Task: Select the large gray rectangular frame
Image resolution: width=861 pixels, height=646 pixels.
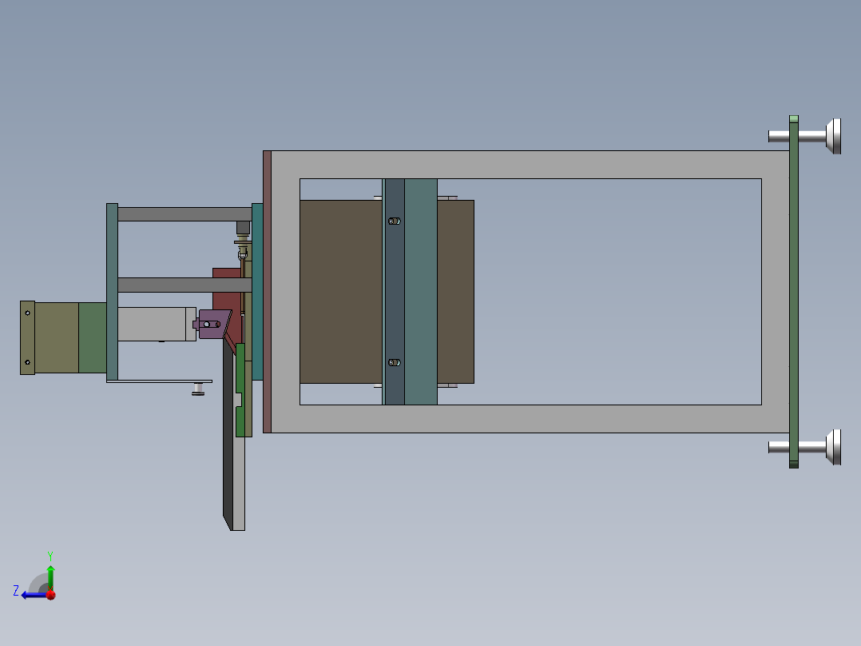Action: point(530,165)
